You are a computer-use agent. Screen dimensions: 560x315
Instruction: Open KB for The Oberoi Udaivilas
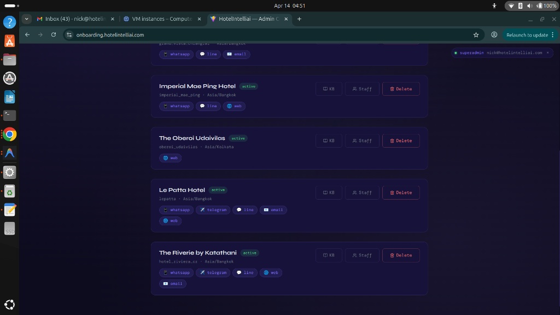(x=328, y=141)
